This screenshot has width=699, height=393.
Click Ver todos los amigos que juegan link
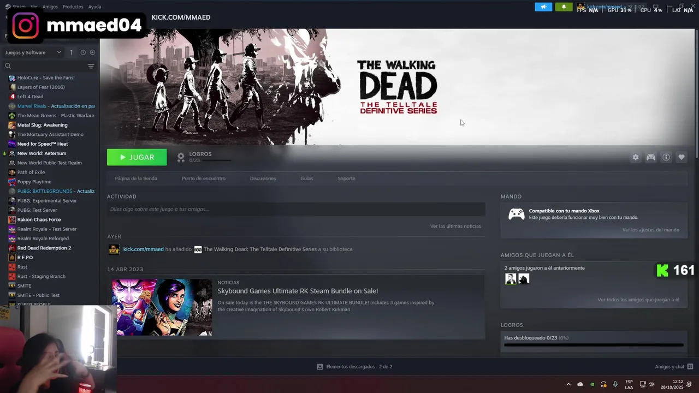point(638,300)
